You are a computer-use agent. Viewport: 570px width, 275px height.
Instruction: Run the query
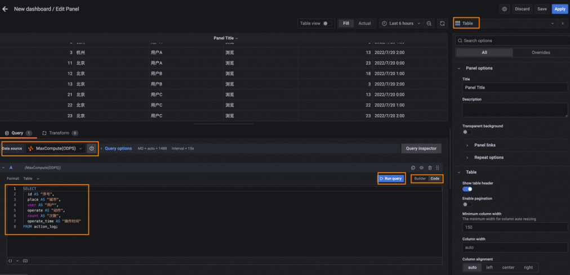point(391,178)
